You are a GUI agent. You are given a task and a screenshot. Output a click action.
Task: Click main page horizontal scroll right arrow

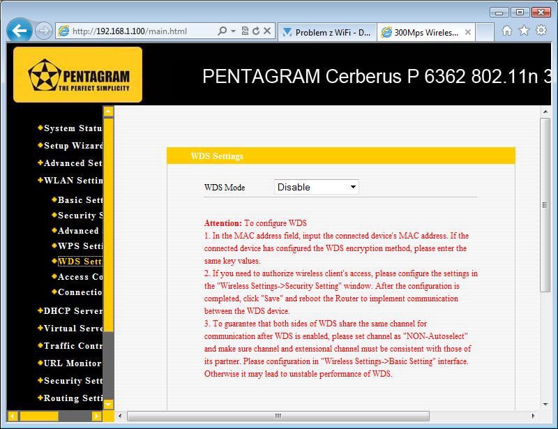tap(533, 416)
